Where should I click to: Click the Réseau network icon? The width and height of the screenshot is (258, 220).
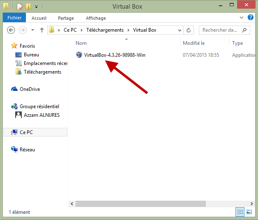click(x=14, y=149)
